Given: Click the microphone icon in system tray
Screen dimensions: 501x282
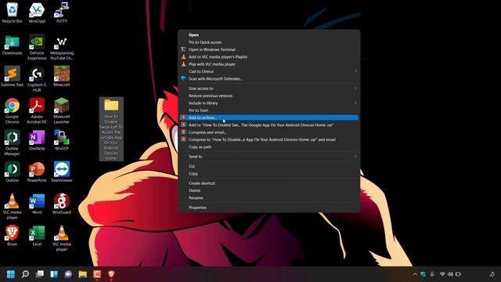Looking at the screenshot, I should [432, 274].
